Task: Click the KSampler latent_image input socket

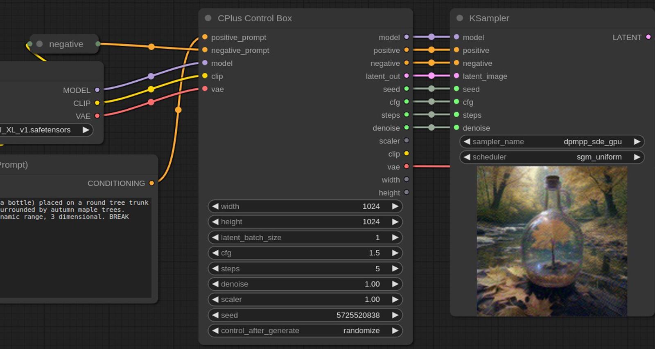Action: [x=456, y=76]
